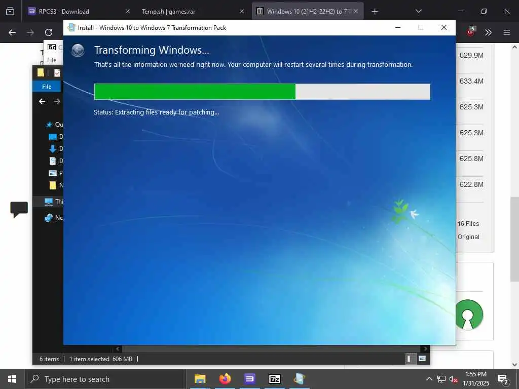Open File Explorer from taskbar
Viewport: 519px width, 389px height.
coord(200,379)
